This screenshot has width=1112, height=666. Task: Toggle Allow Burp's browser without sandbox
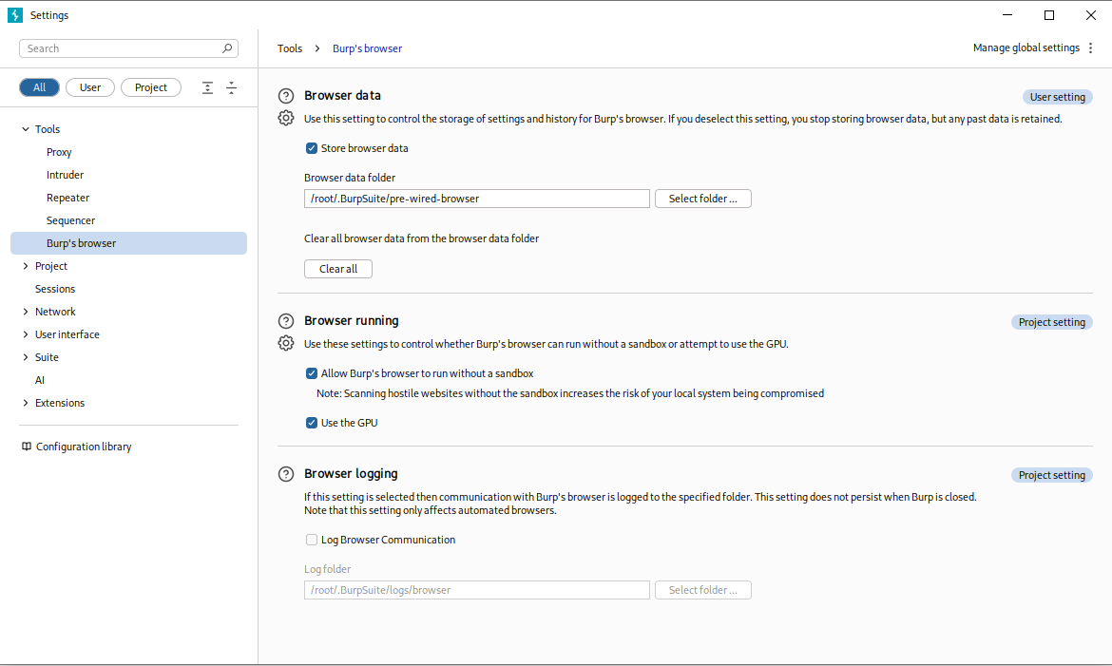tap(311, 373)
